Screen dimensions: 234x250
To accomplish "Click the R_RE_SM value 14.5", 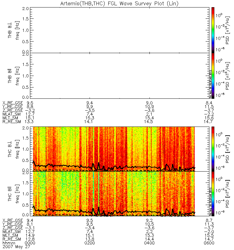I will tap(149, 122).
